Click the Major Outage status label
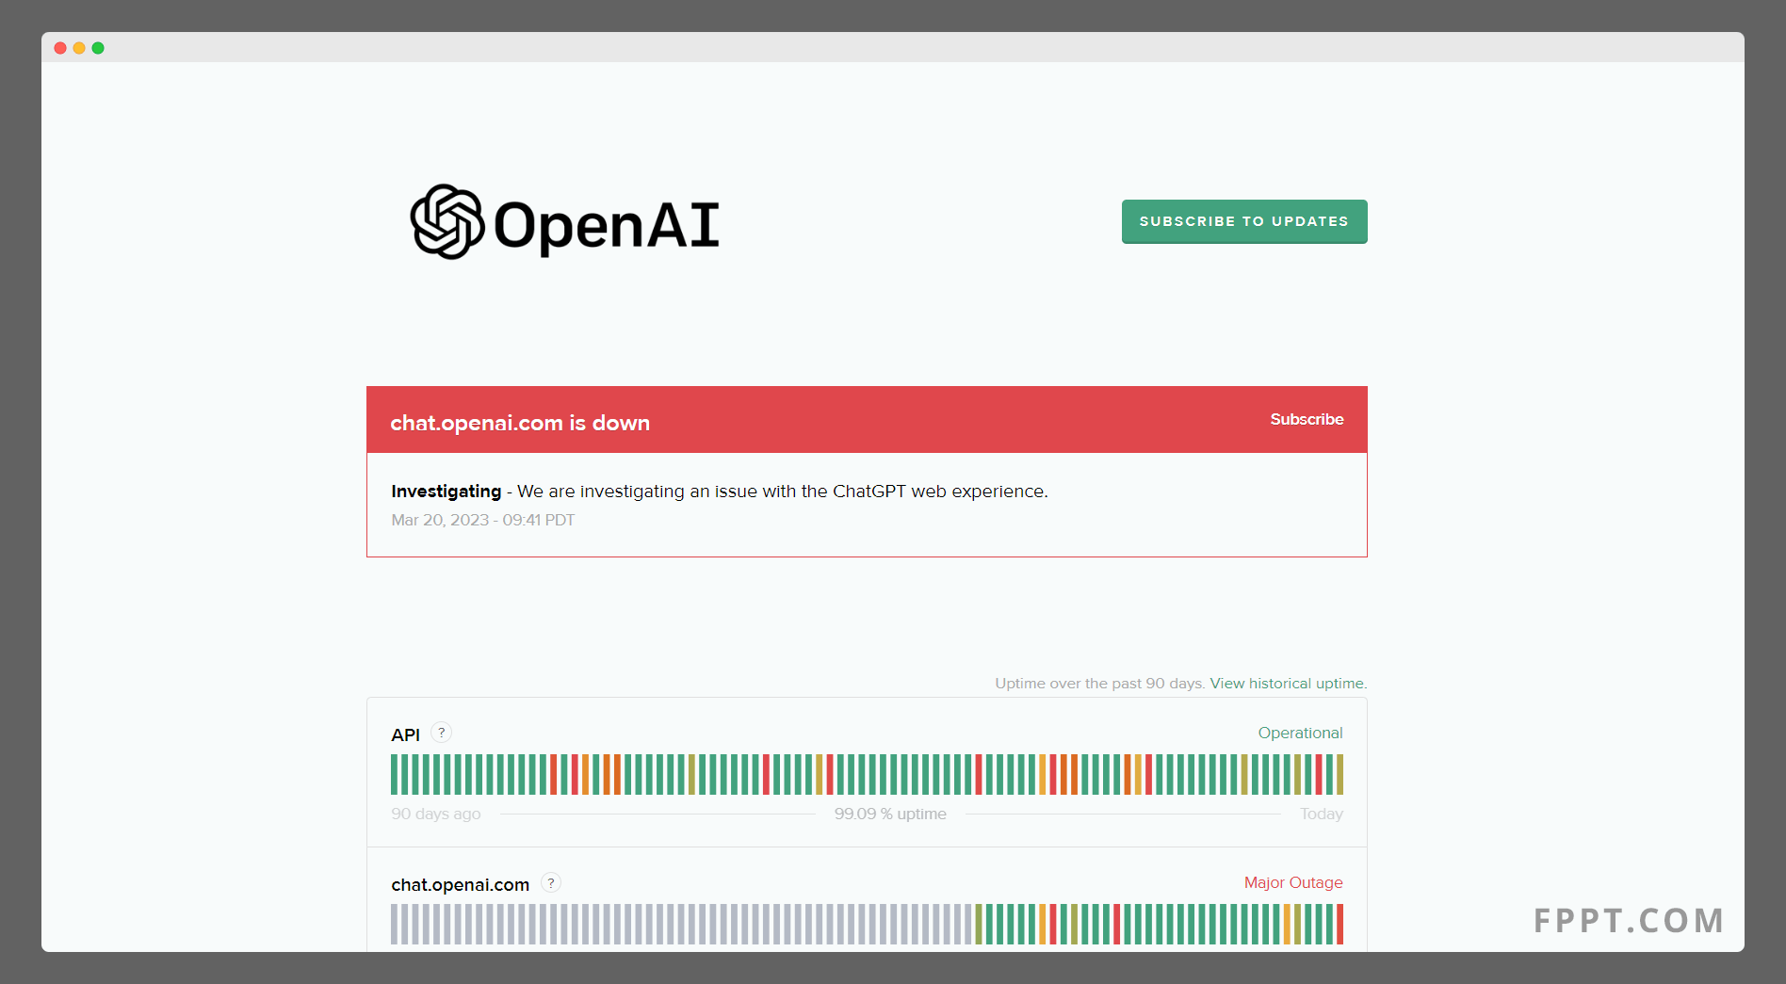This screenshot has width=1786, height=984. (1292, 882)
